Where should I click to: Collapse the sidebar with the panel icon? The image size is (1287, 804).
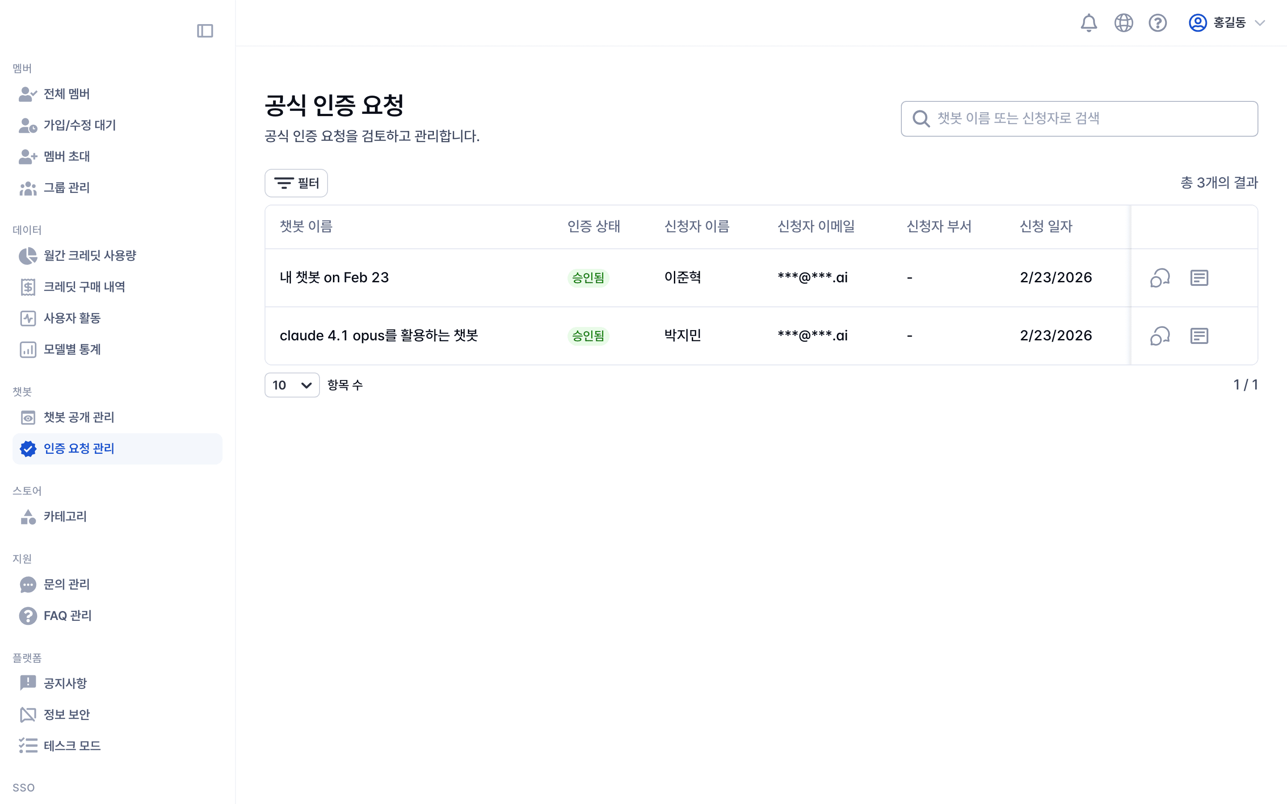pyautogui.click(x=205, y=31)
